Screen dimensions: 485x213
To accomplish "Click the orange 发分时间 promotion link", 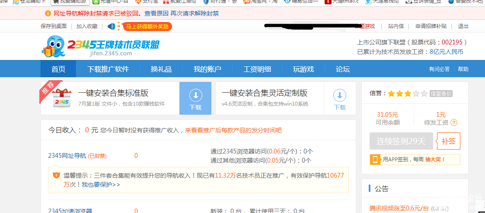I will point(233,130).
